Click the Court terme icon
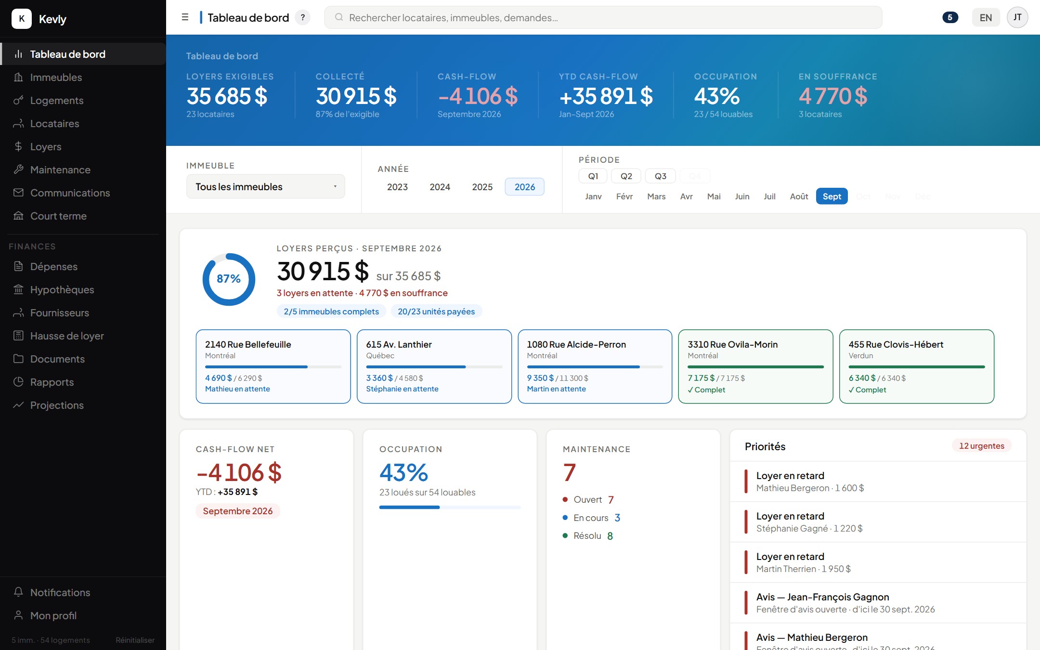 [18, 216]
